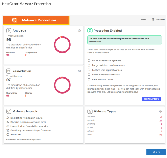Viewport: 167px width, 158px height.
Task: Click Remove malicious artifacts text
Action: point(106,75)
